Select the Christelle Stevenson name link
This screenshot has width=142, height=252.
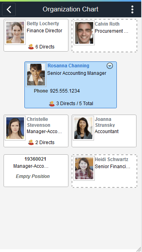point(39,122)
